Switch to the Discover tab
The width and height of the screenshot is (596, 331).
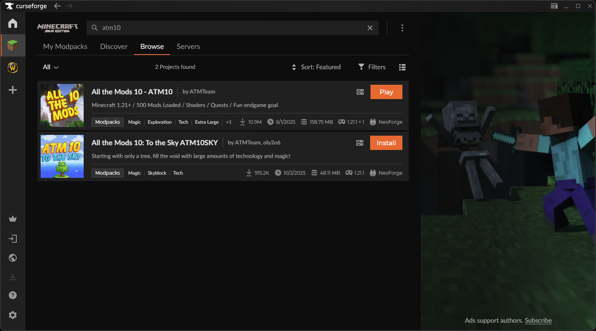click(x=114, y=47)
